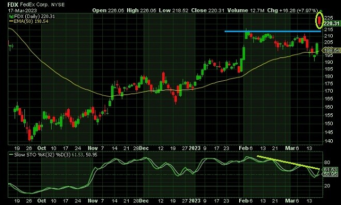Click the 170 price axis label
Screen dimensions: 341x205
pos(329,91)
